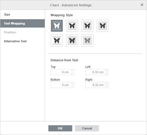
Task: Click the Wrapping Style heading
Action: click(62, 15)
